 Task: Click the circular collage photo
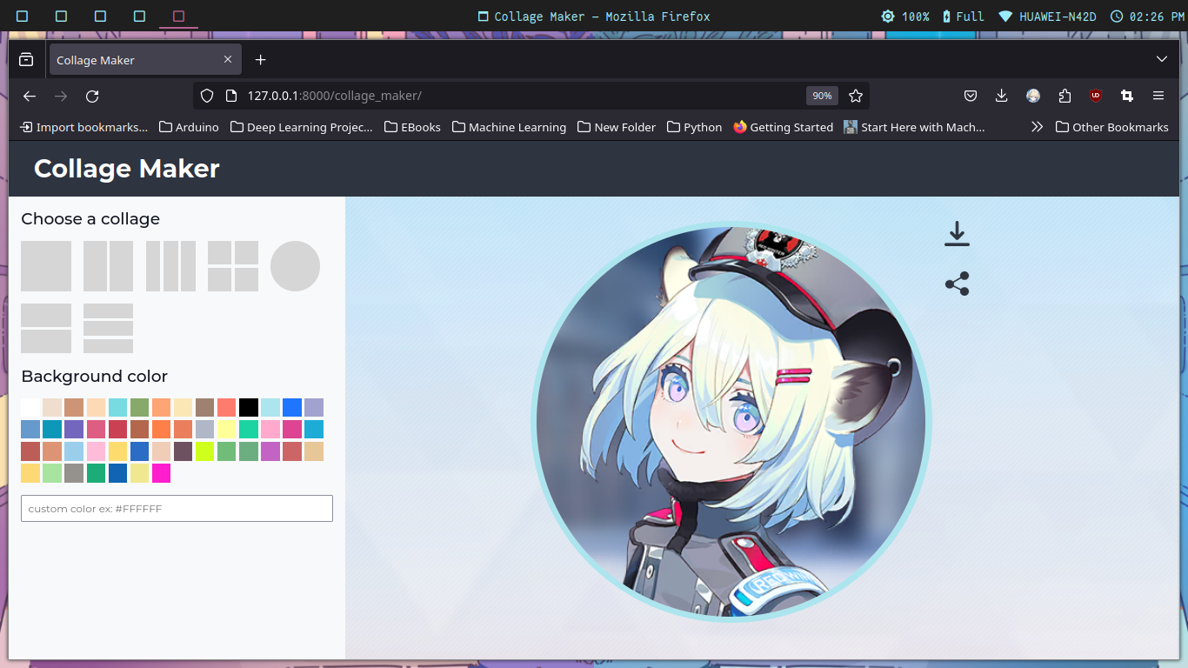click(731, 422)
